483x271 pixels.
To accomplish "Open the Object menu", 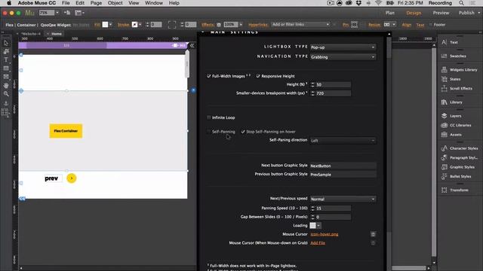I will click(x=115, y=3).
